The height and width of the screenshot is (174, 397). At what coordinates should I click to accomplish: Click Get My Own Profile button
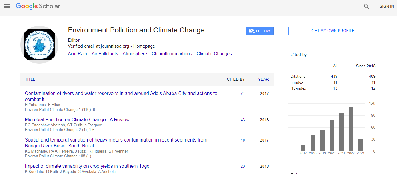(x=333, y=31)
